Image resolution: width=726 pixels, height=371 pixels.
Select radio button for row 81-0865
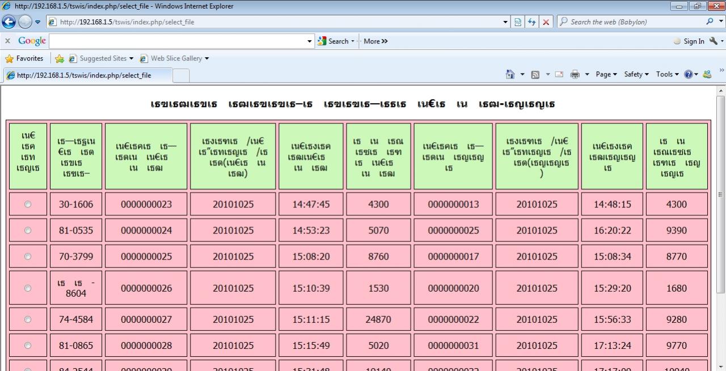pyautogui.click(x=28, y=346)
